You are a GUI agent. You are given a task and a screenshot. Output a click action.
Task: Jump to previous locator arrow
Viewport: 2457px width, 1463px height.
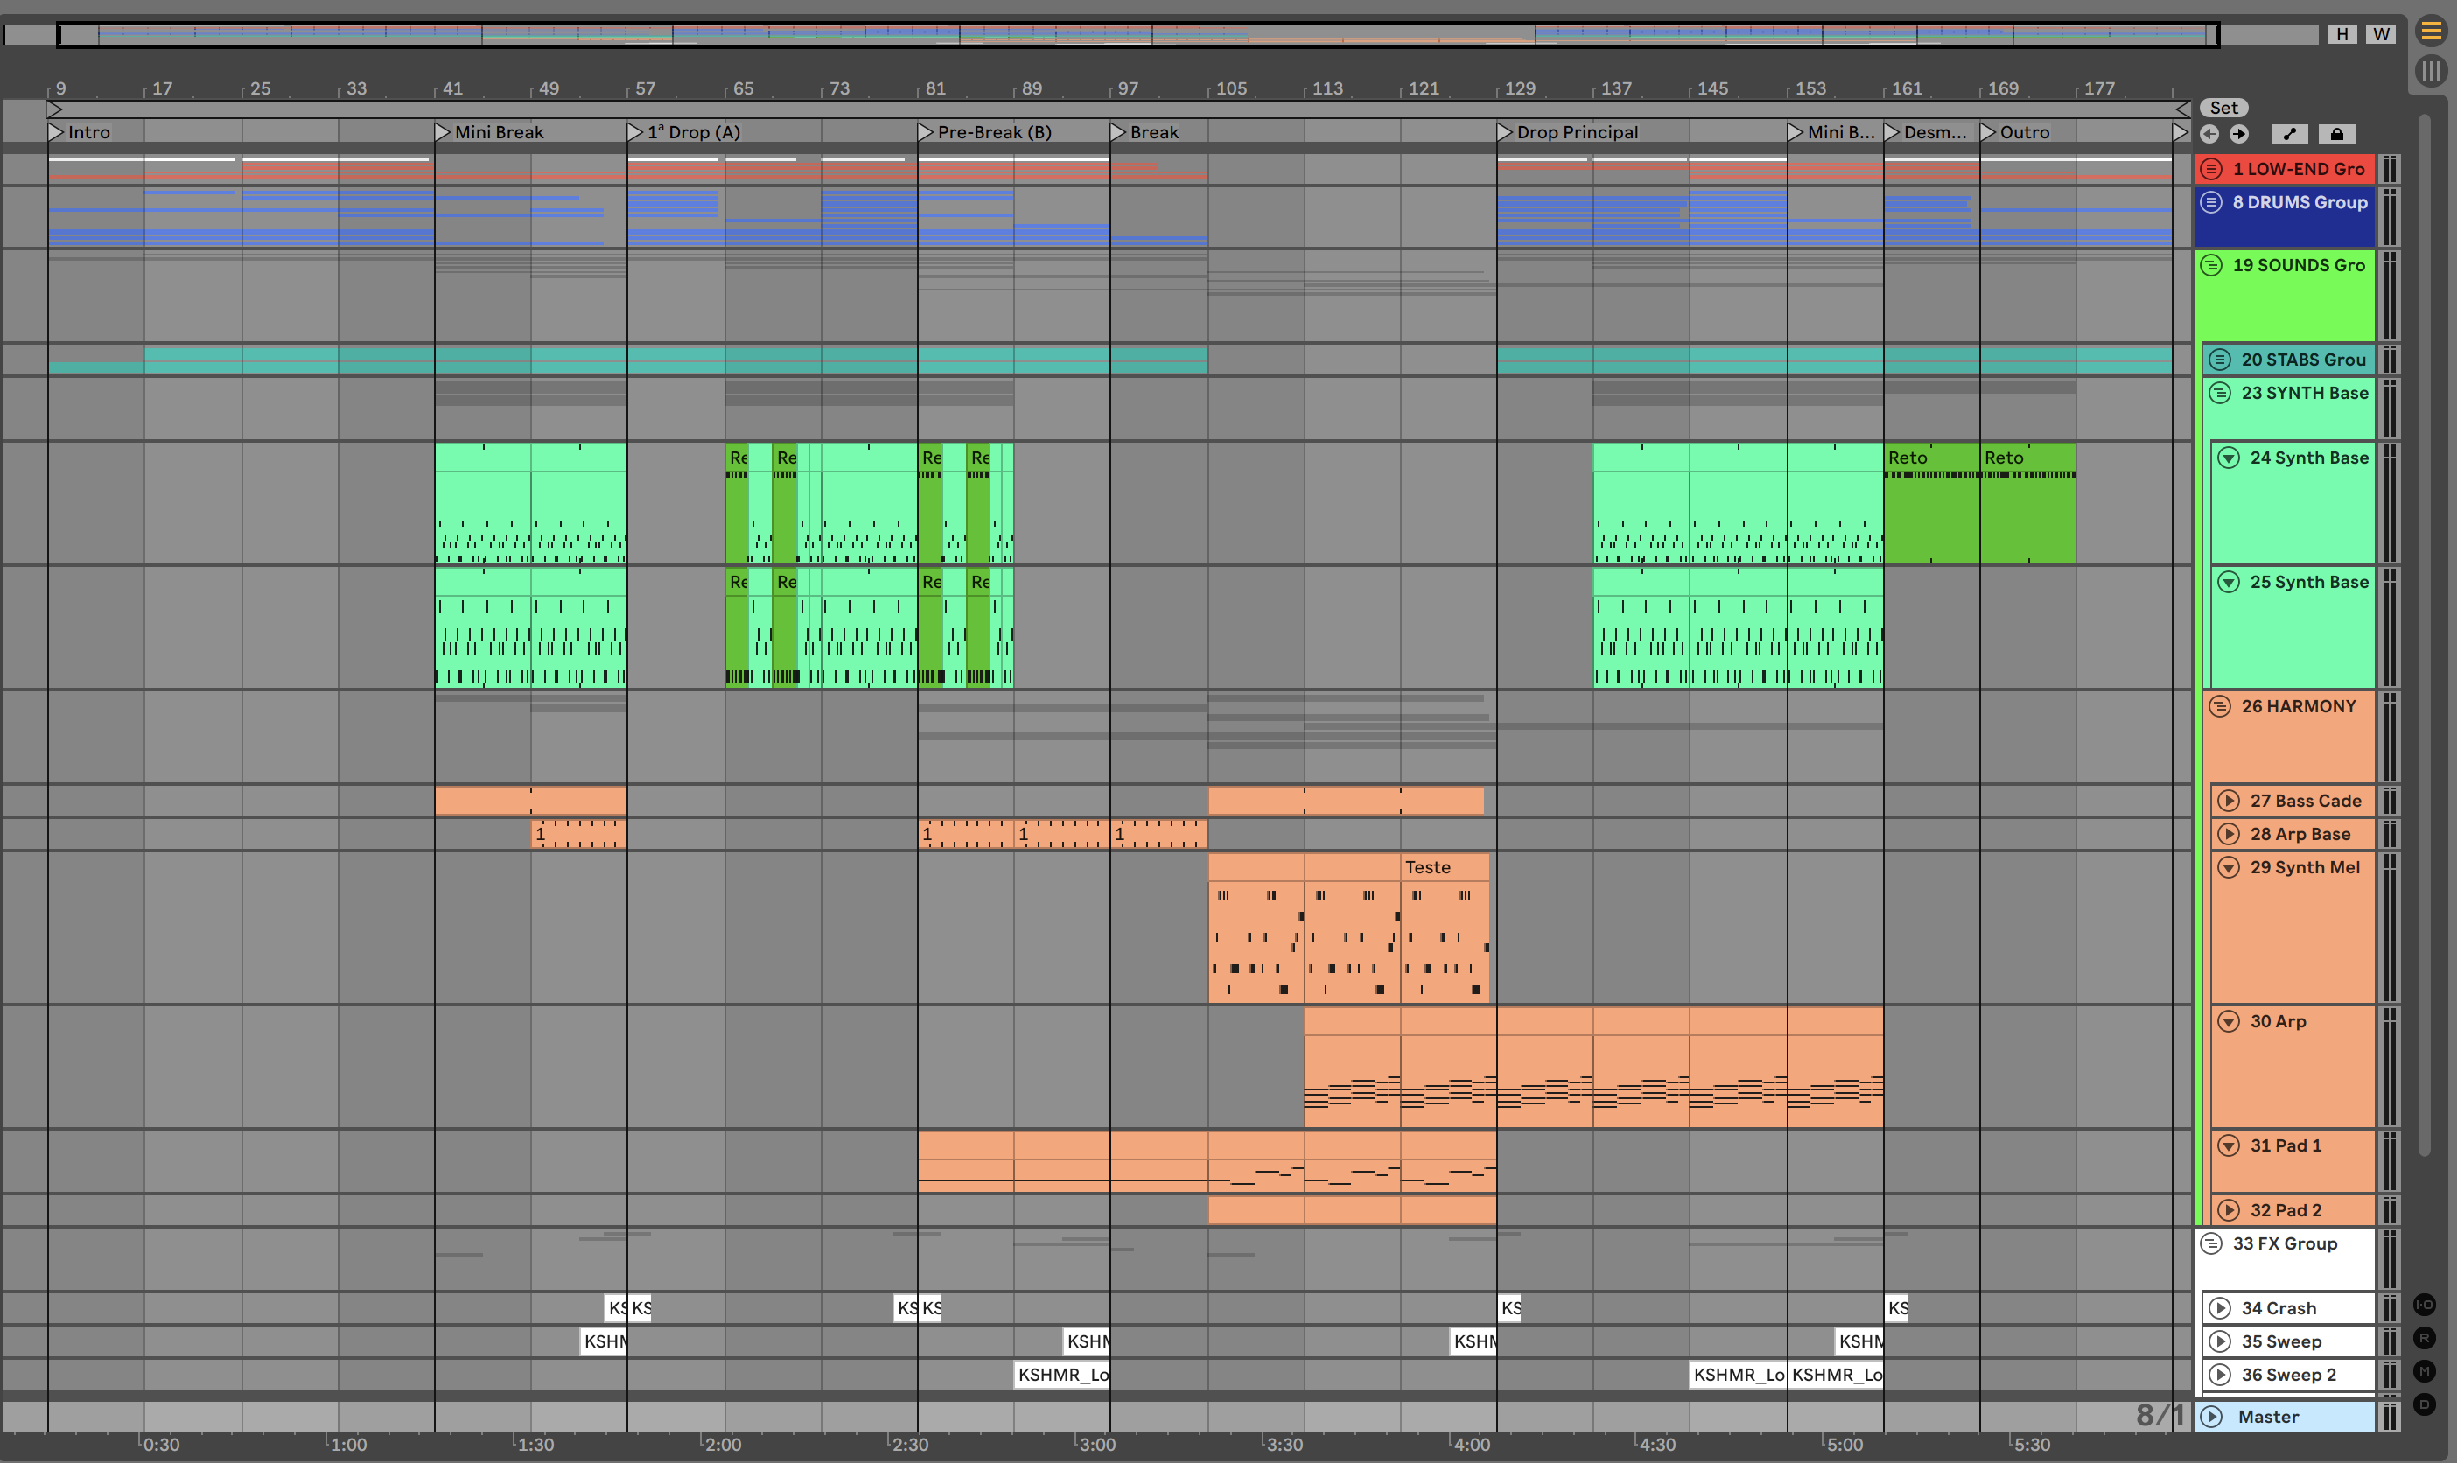[2209, 134]
